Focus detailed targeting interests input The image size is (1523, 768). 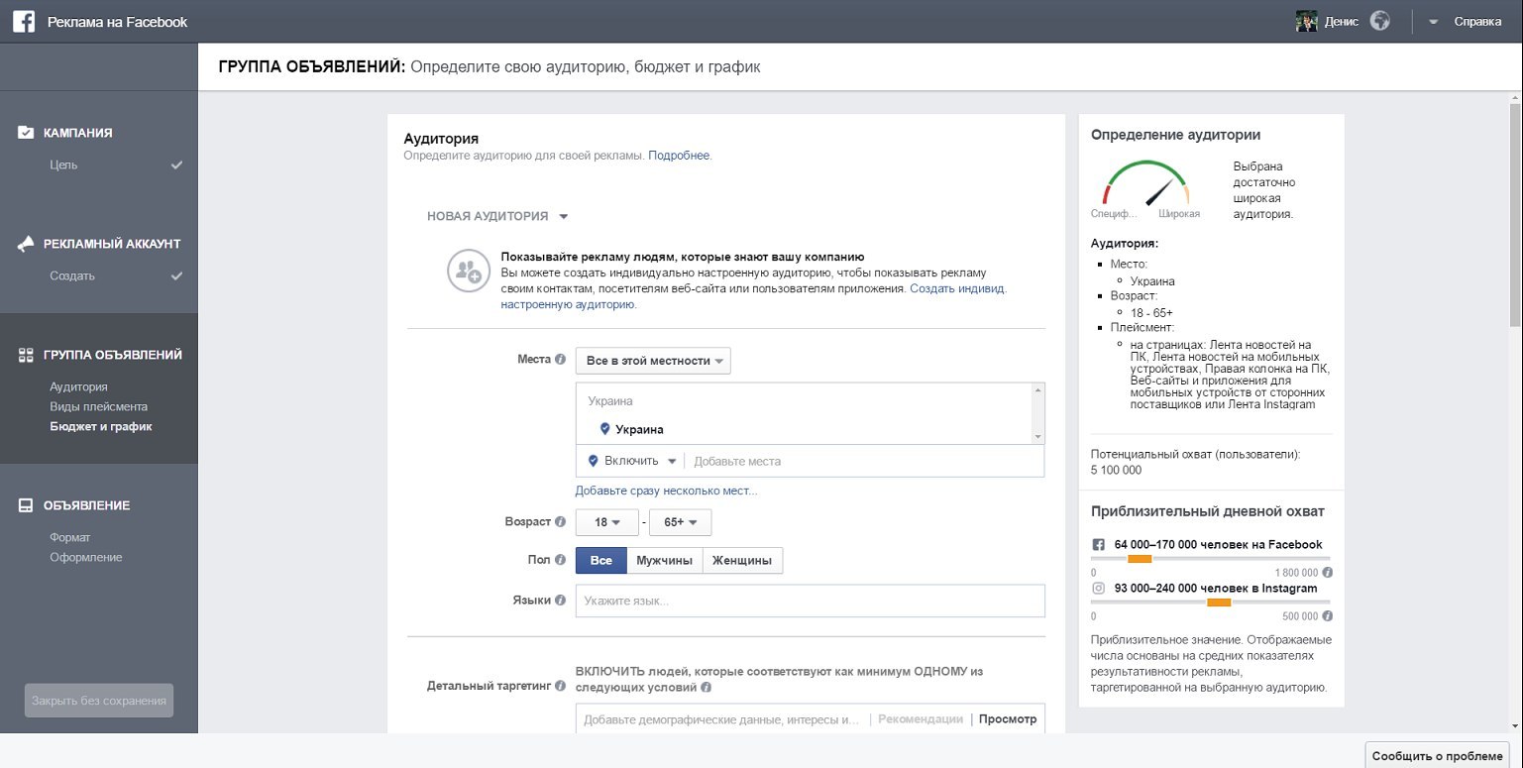[721, 719]
